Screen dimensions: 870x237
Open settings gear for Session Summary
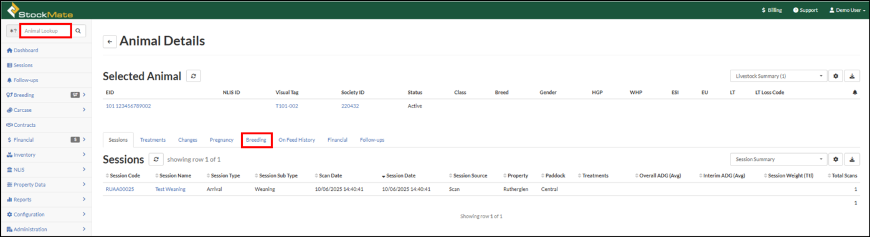click(836, 159)
